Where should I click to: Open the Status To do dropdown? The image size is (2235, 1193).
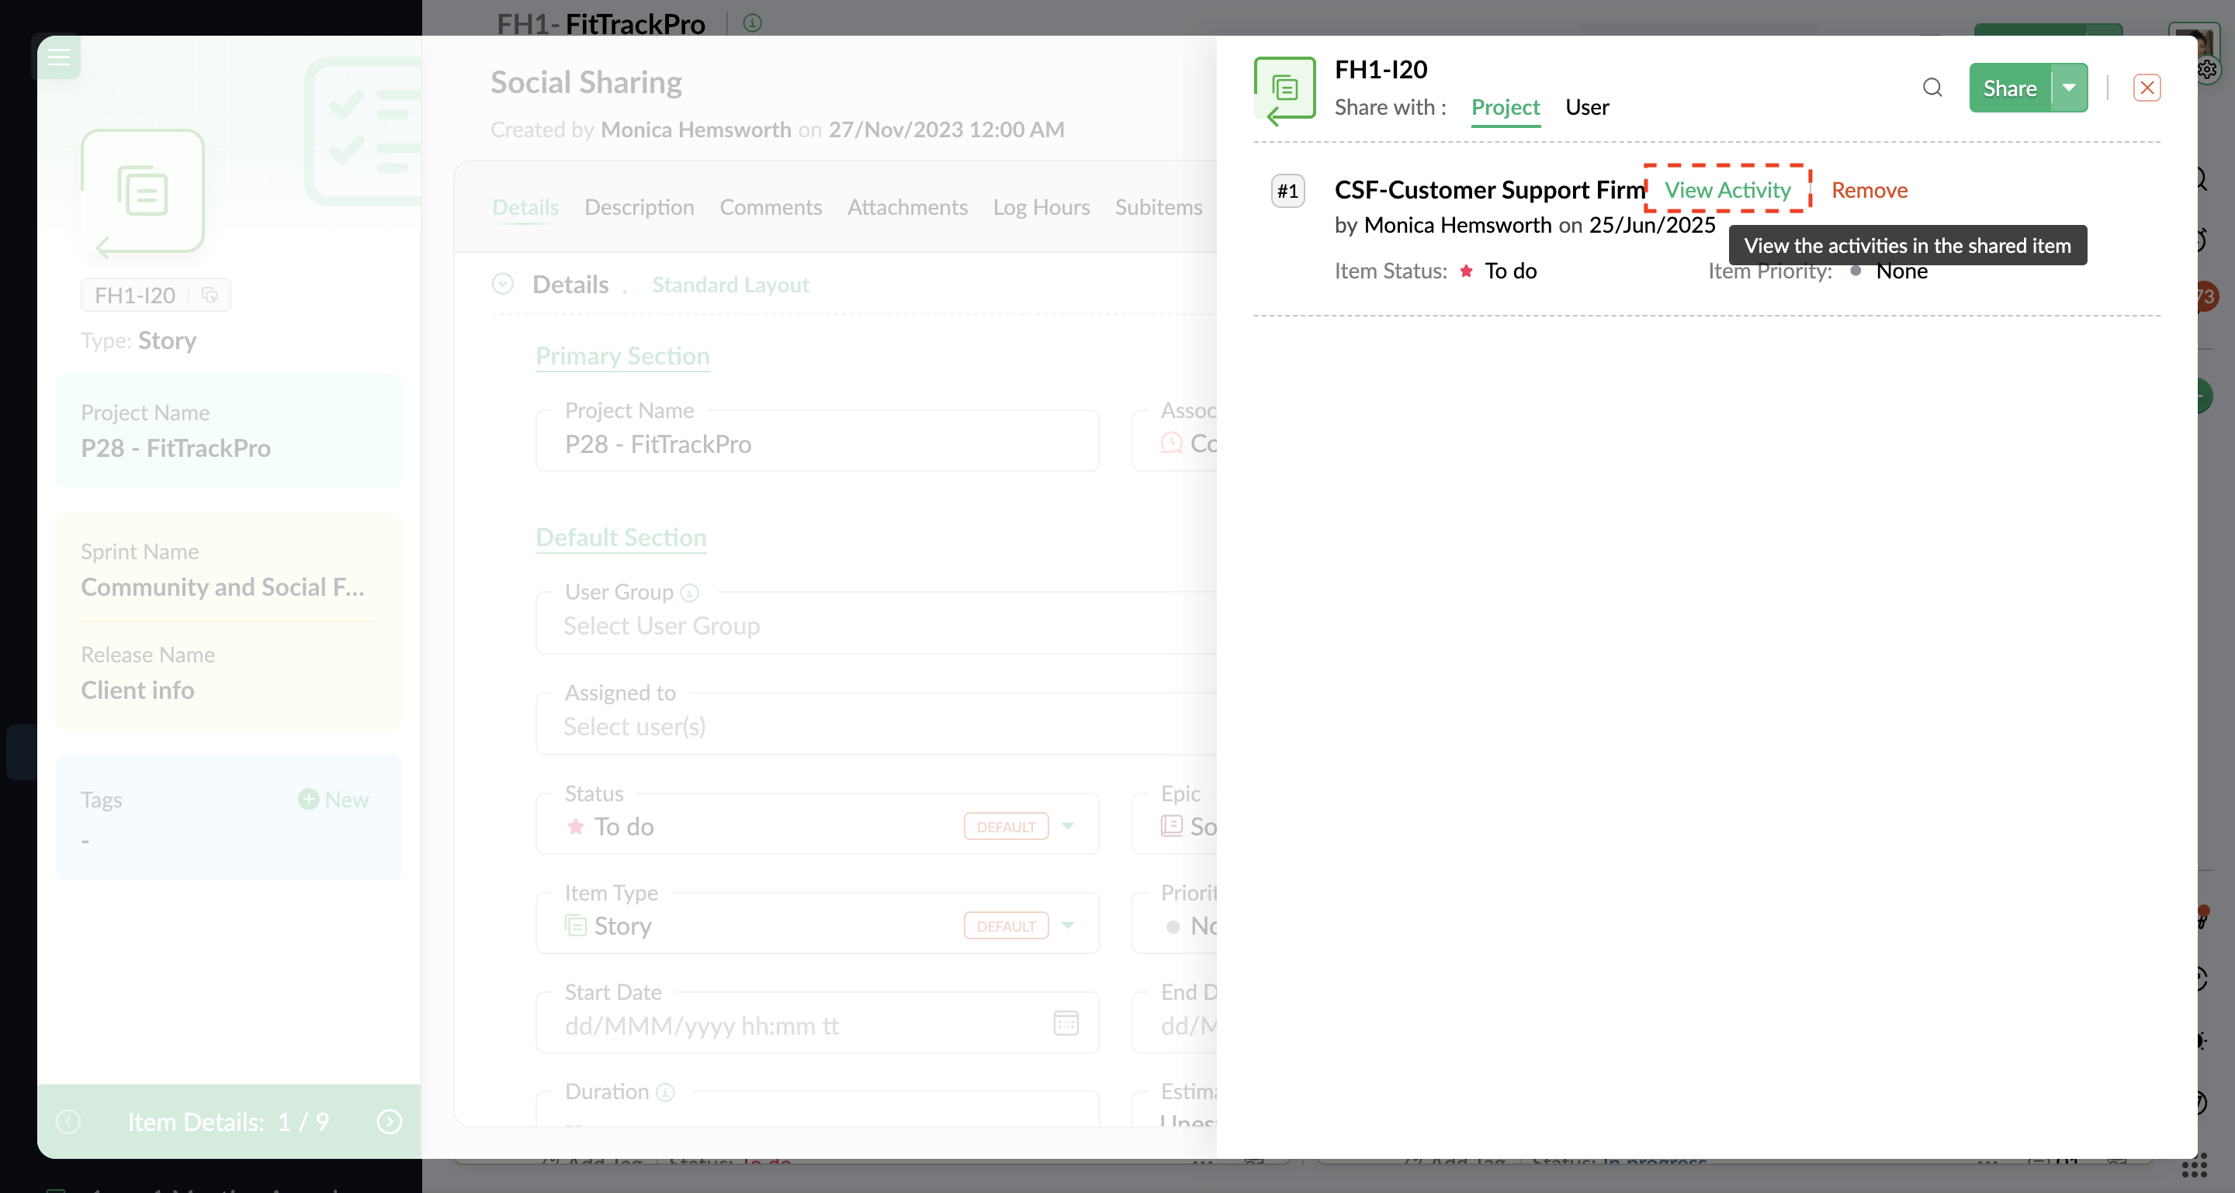[1068, 825]
